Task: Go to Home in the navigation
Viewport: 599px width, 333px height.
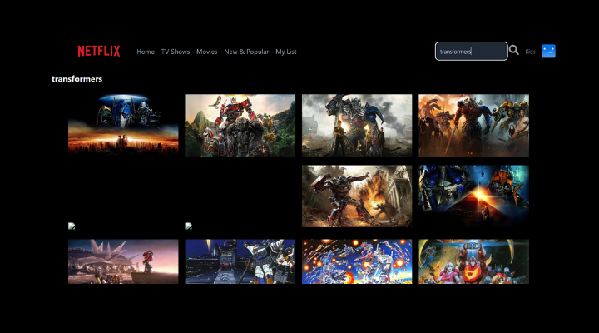Action: 146,52
